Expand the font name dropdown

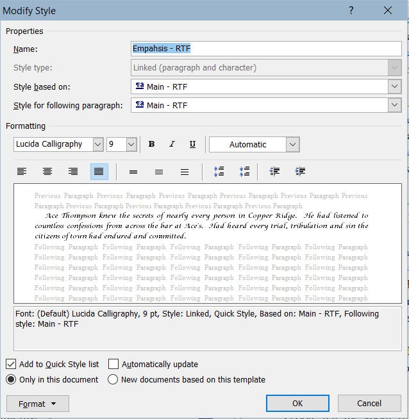[x=98, y=144]
